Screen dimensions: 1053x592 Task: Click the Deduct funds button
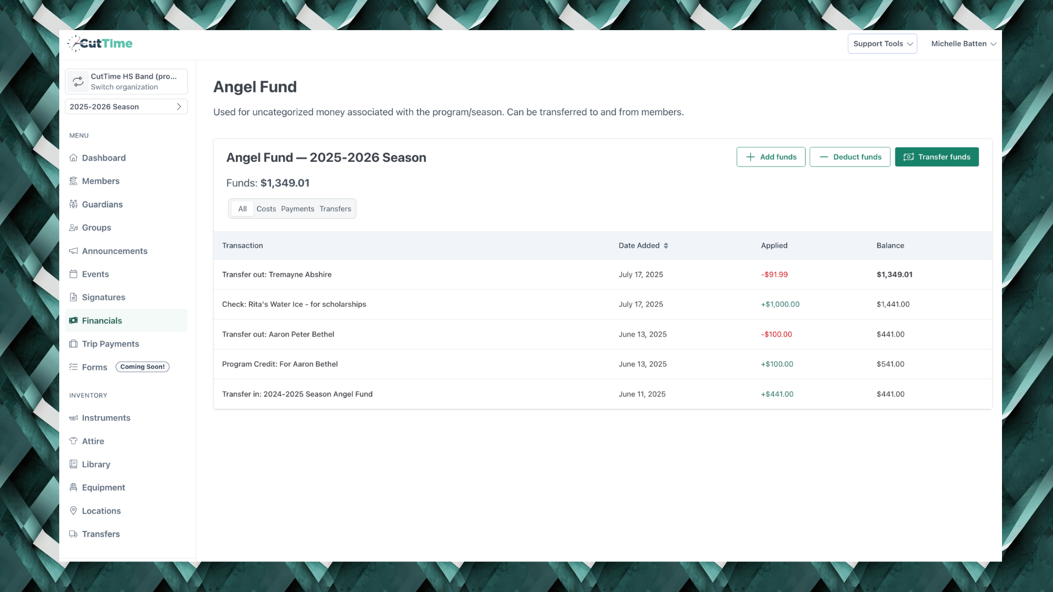[x=850, y=157]
